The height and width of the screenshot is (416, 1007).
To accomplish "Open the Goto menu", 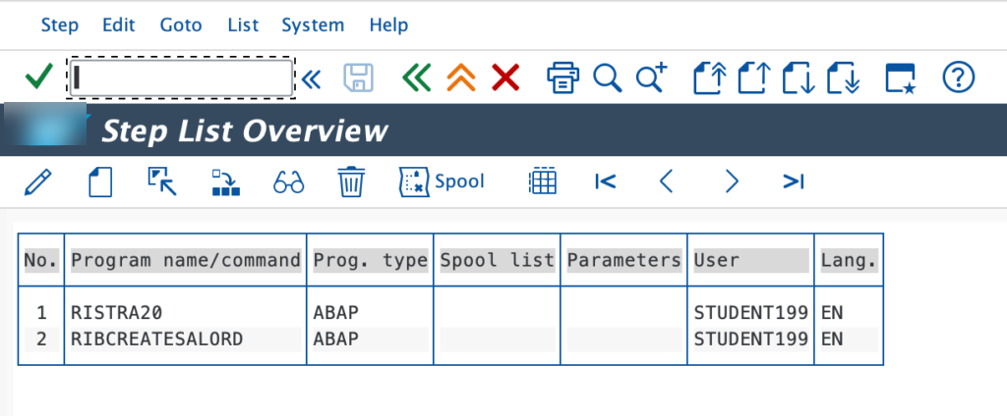I will tap(181, 25).
